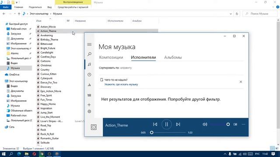Select Этот компьютер tree node
Image resolution: width=280 pixels, height=157 pixels.
[x=18, y=81]
